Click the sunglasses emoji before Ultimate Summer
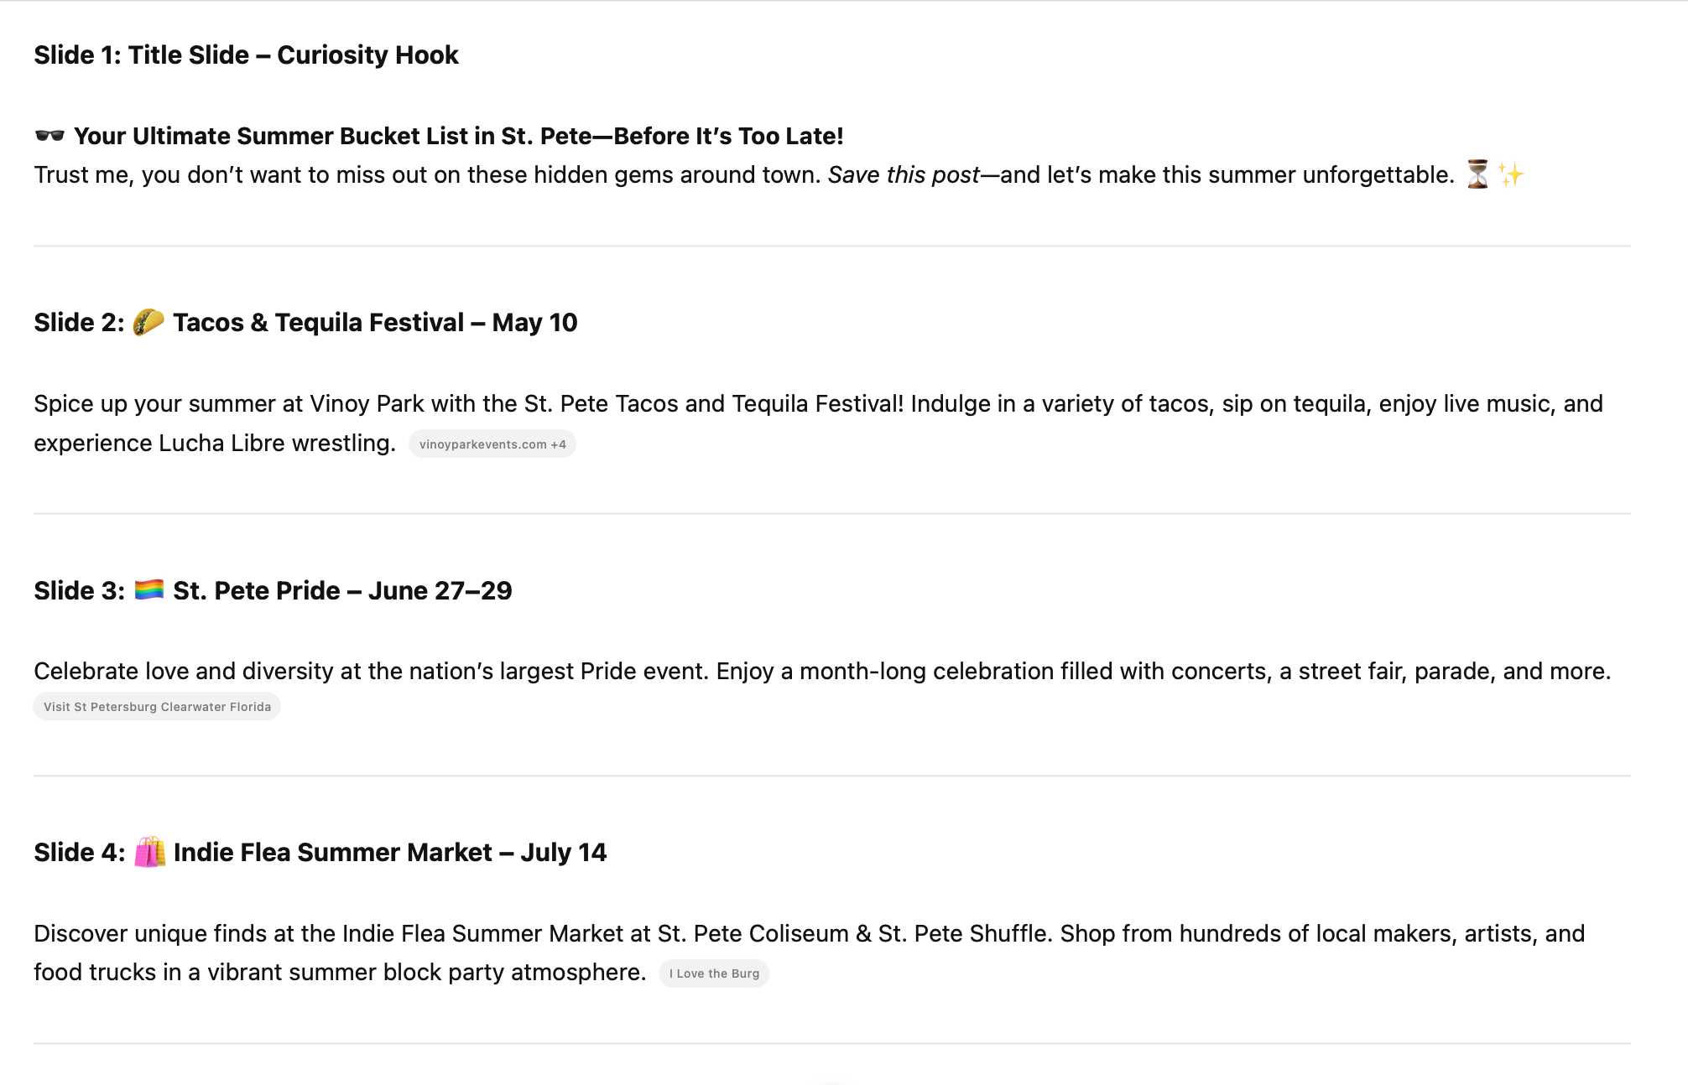 point(49,136)
